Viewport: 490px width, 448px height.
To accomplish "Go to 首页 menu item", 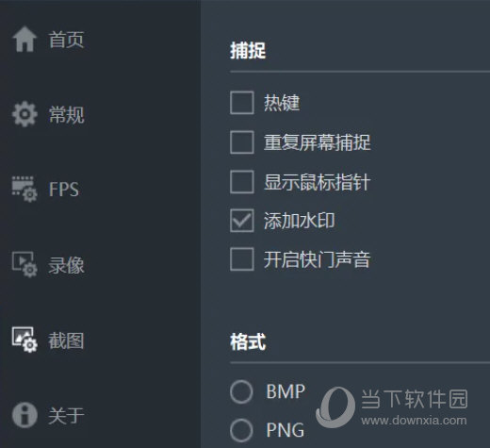I will coord(66,40).
